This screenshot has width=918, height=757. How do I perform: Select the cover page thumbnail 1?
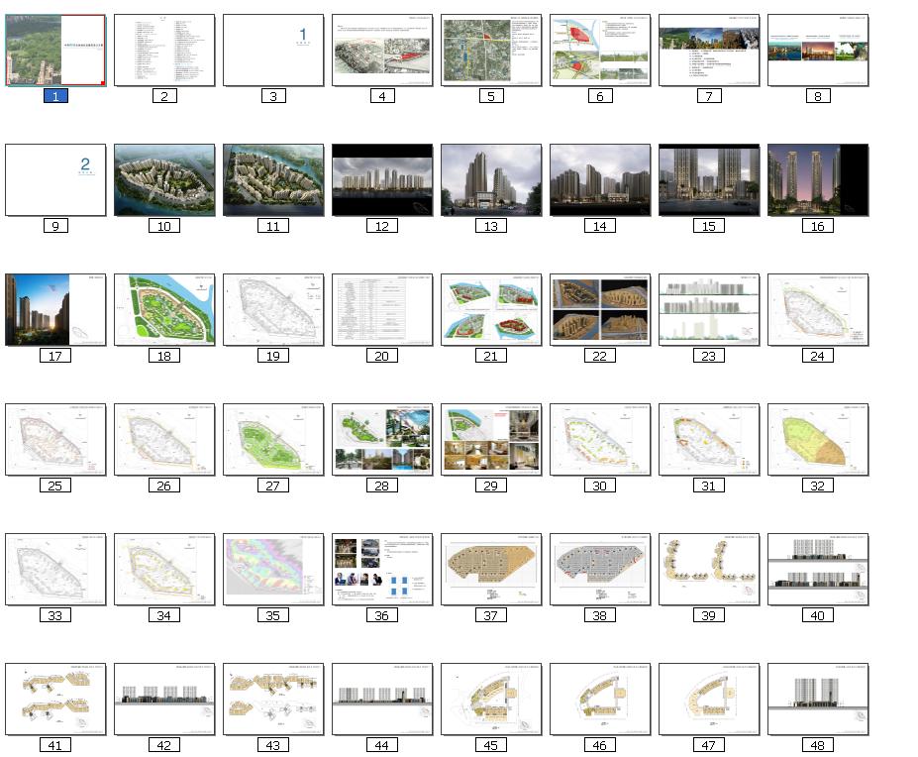click(55, 51)
